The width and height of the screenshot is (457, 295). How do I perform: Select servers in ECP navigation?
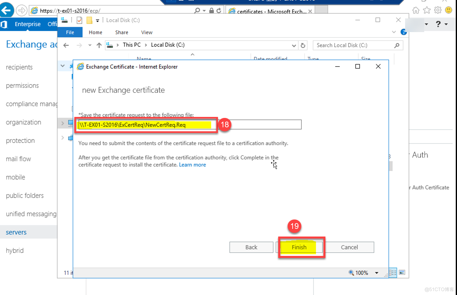point(16,233)
